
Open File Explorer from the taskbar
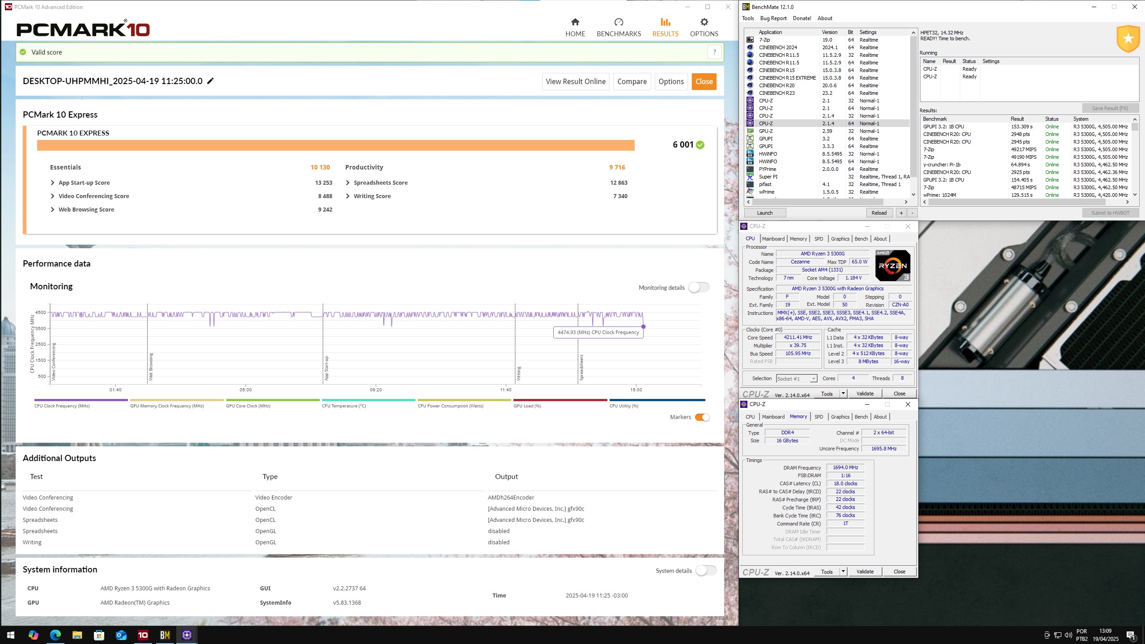coord(77,635)
